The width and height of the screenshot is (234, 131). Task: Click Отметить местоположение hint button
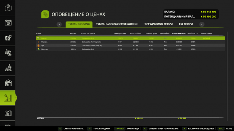(161, 128)
